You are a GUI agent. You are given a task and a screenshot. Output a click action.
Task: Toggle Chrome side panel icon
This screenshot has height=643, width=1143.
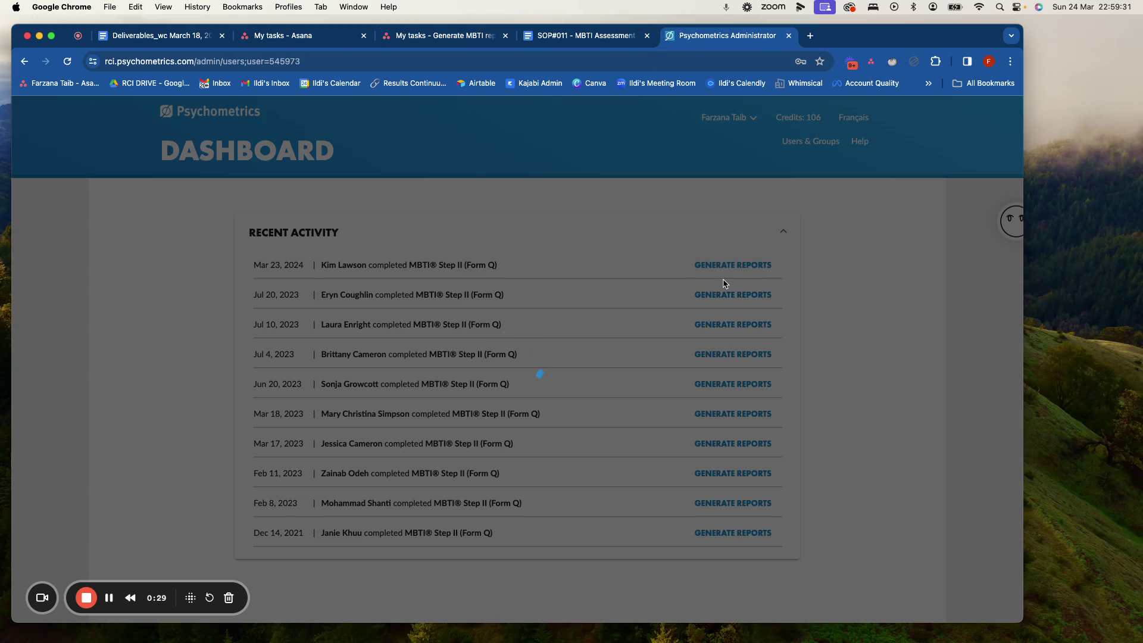point(967,61)
